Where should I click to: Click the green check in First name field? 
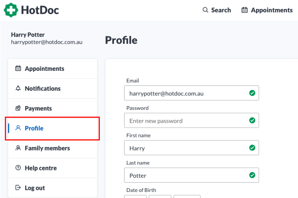pyautogui.click(x=252, y=148)
